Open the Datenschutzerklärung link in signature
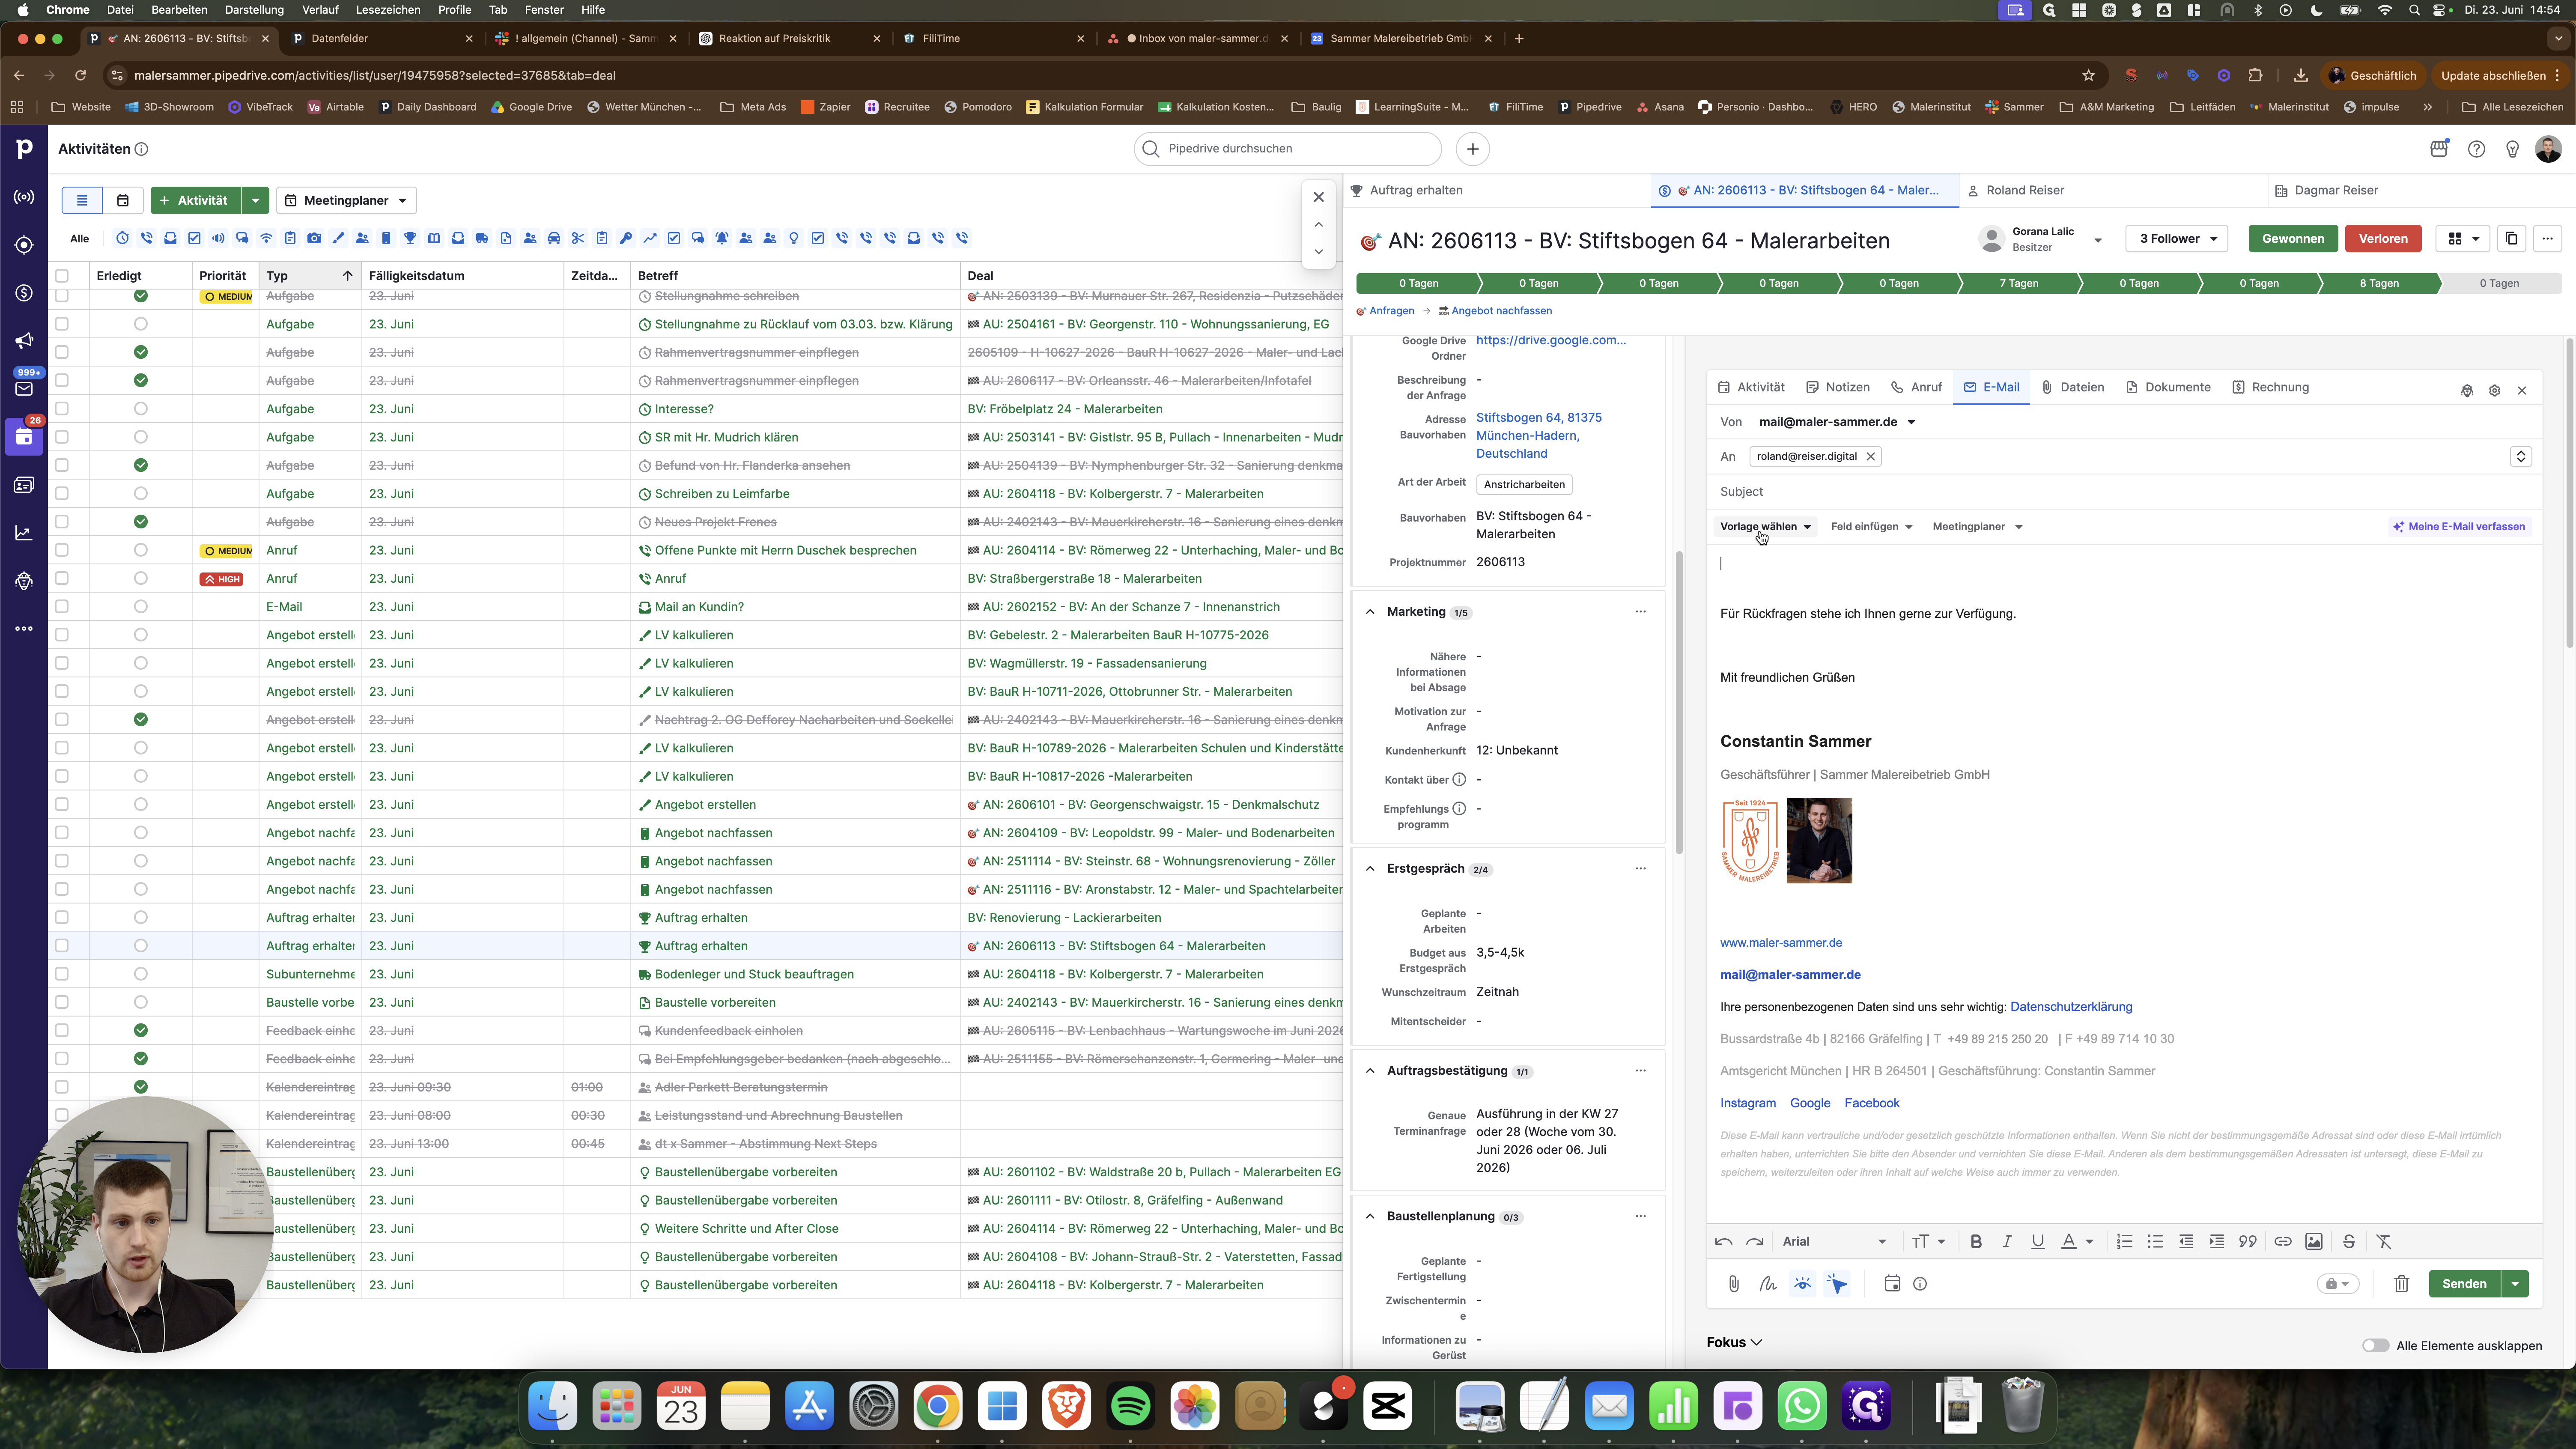 pos(2071,1007)
